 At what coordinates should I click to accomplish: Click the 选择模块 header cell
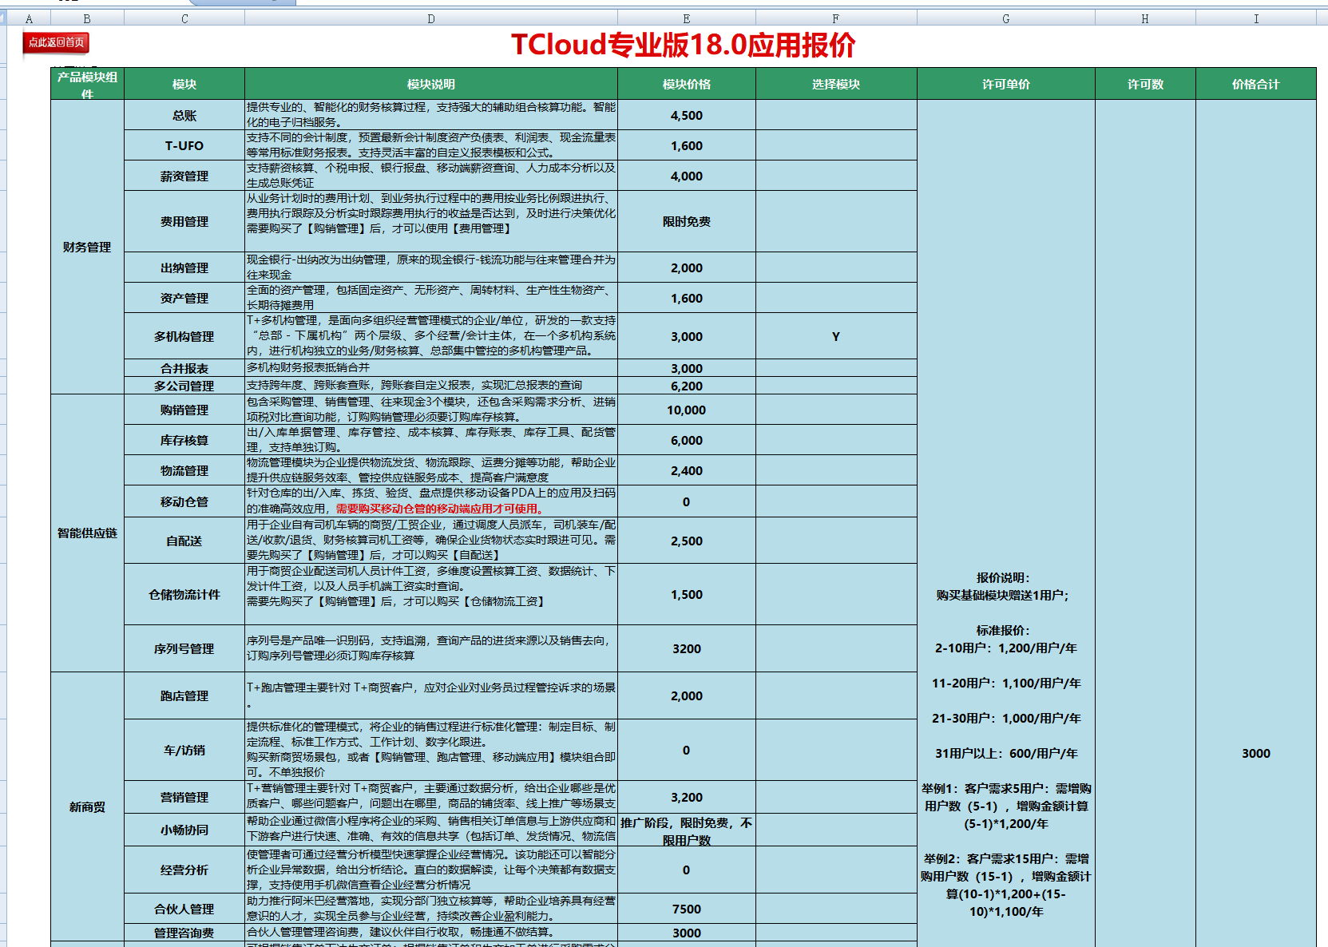(x=836, y=84)
